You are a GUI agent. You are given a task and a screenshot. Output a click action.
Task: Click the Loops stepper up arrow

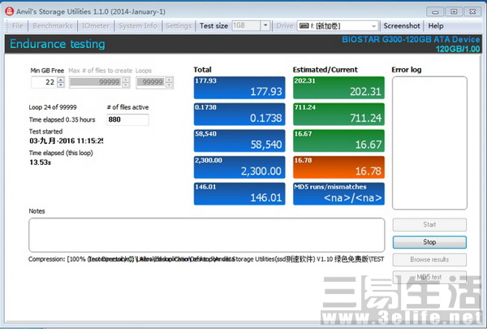click(170, 80)
